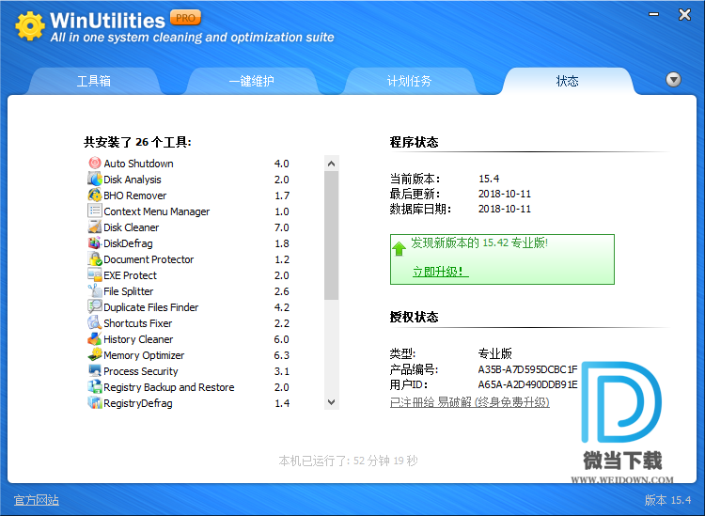Click the File Splitter scissors icon
The height and width of the screenshot is (516, 705).
pyautogui.click(x=94, y=290)
